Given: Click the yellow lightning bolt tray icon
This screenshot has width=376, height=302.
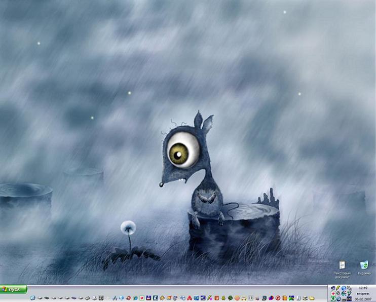Looking at the screenshot, I should point(338,287).
